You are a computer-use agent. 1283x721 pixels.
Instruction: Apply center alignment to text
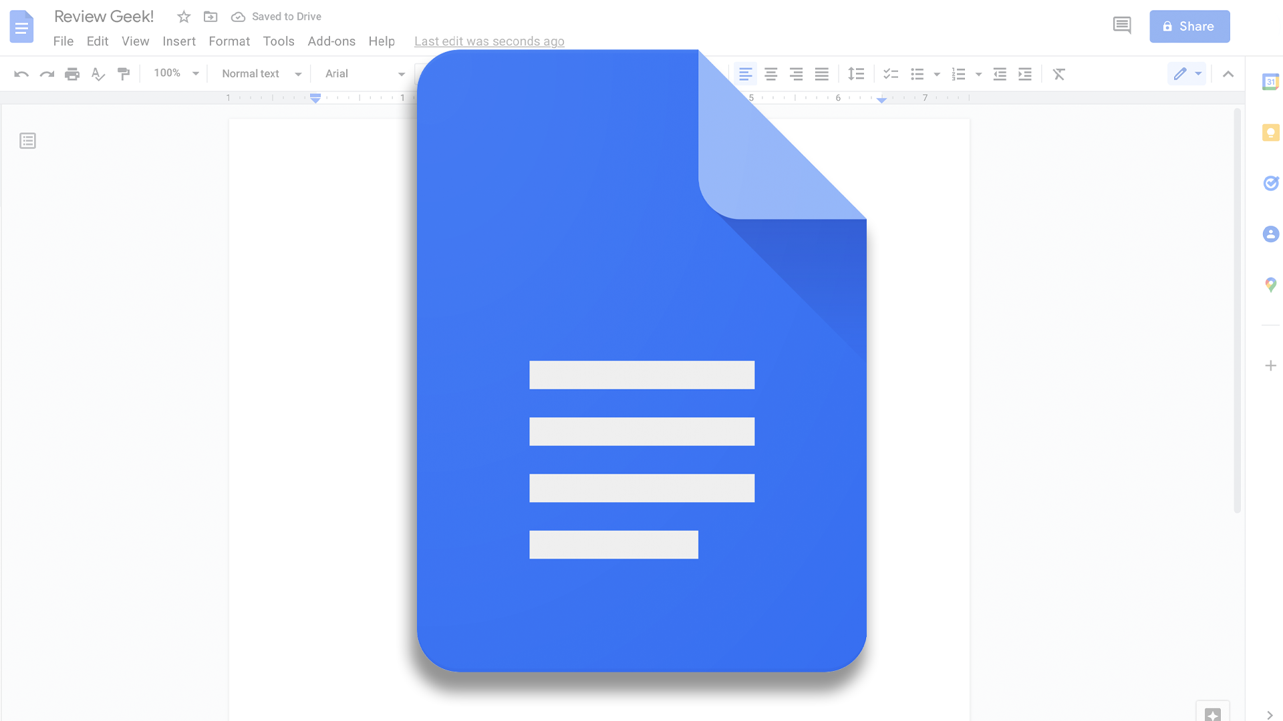pos(771,73)
